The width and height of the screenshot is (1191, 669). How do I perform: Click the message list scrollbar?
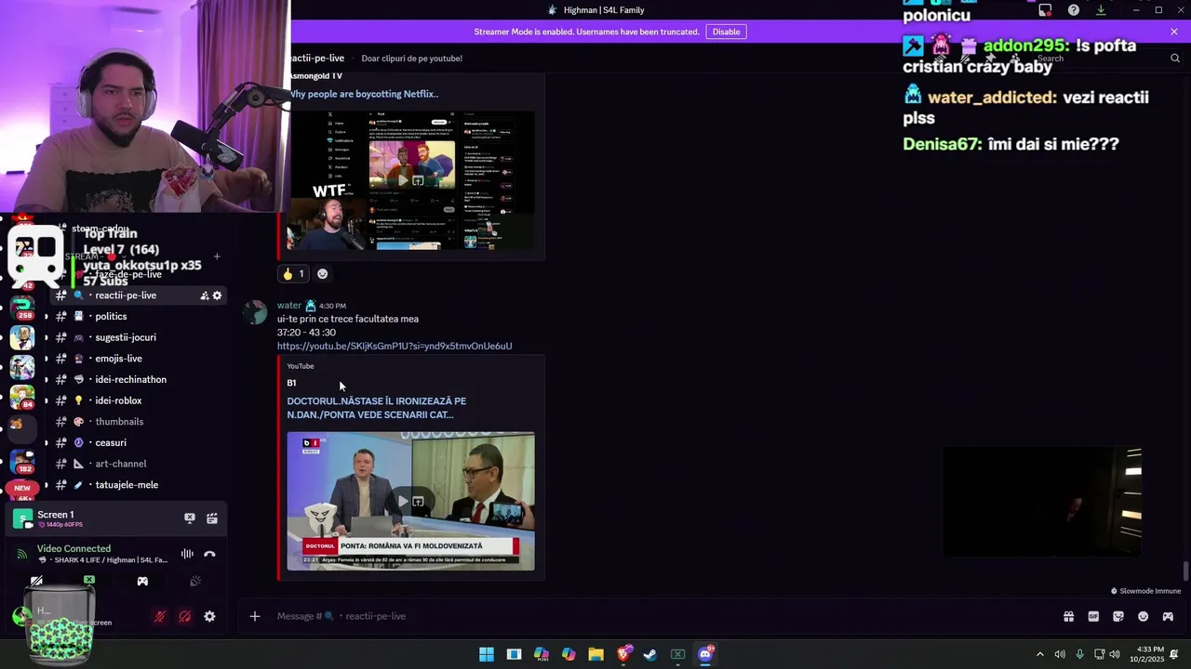[x=1185, y=571]
